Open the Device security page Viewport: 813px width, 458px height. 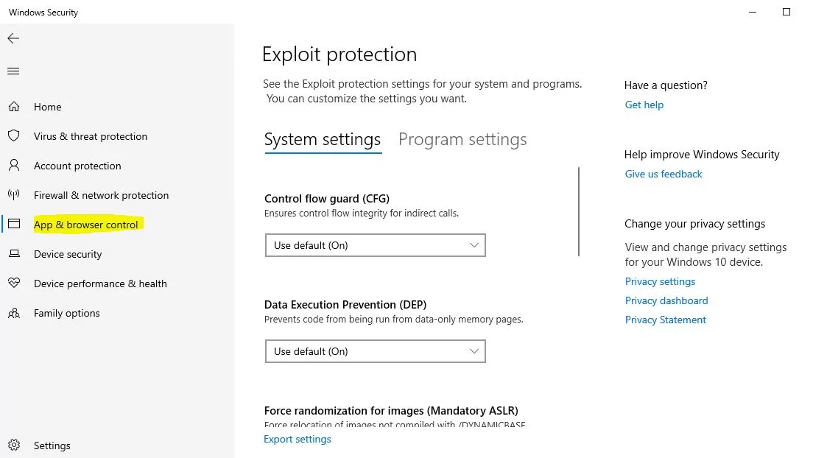(x=68, y=254)
